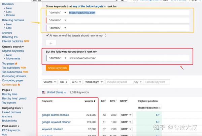
Task: Click the Include keyword field
Action: 119,82
